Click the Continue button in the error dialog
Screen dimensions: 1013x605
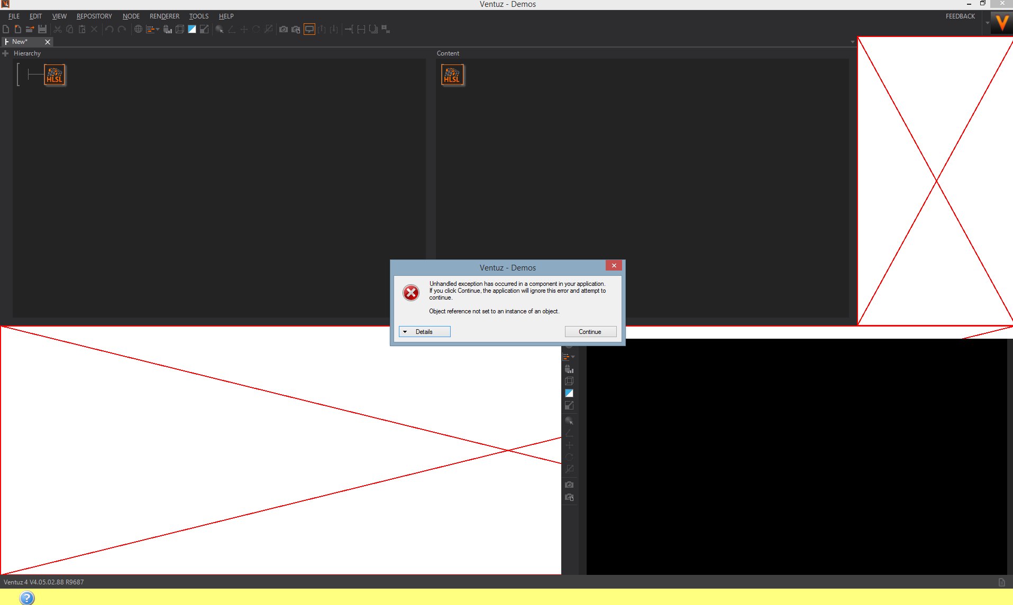pyautogui.click(x=590, y=332)
